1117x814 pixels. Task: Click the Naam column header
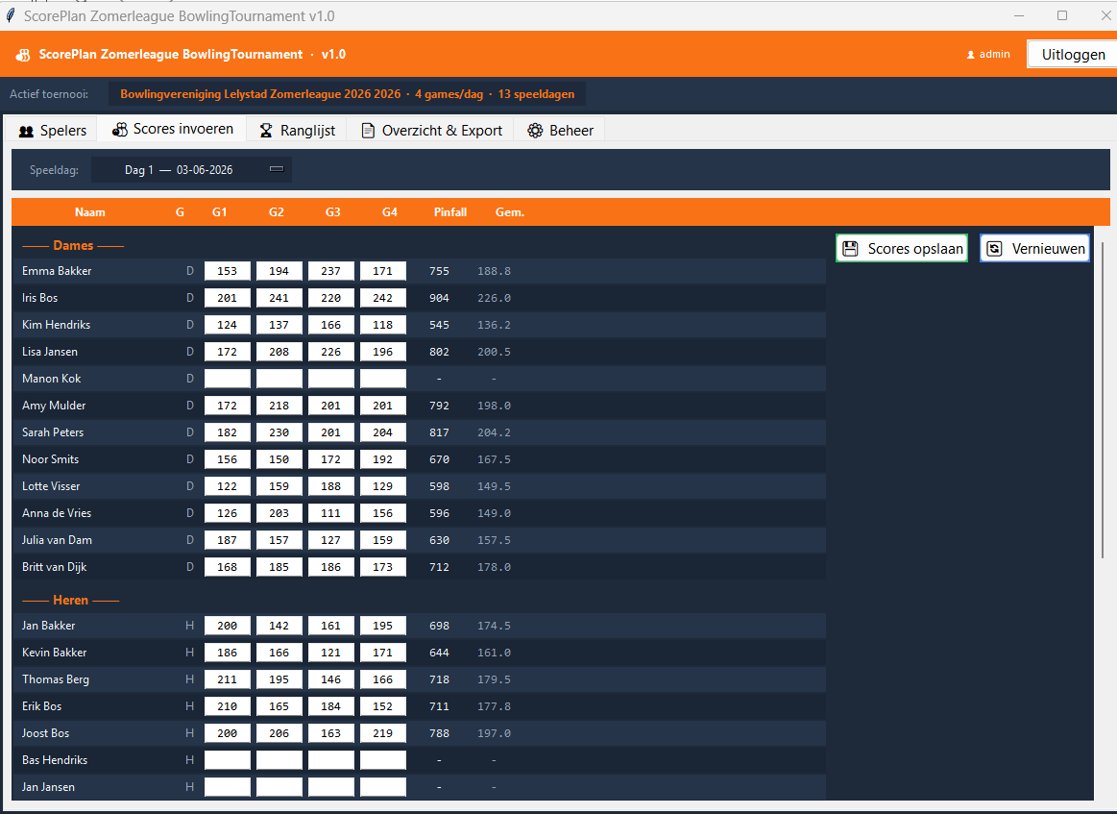click(x=89, y=212)
